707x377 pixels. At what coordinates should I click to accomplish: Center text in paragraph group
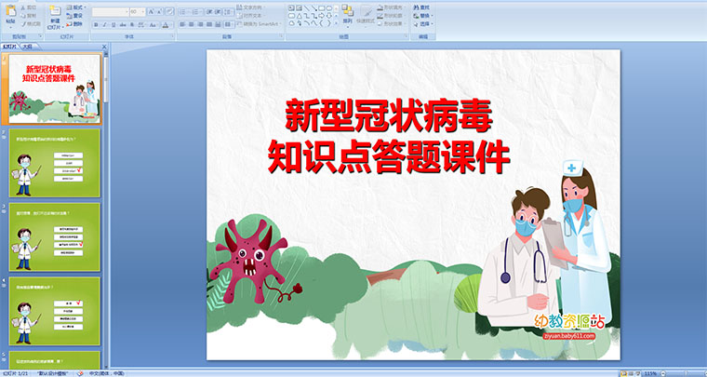(x=192, y=24)
